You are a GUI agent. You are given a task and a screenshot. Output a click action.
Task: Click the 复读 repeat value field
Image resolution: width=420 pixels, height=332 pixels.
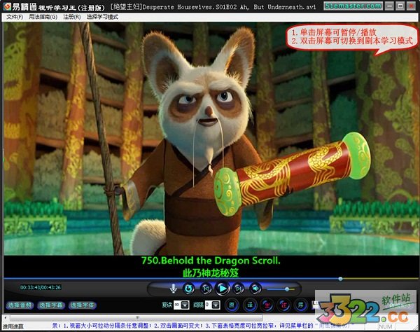178,305
